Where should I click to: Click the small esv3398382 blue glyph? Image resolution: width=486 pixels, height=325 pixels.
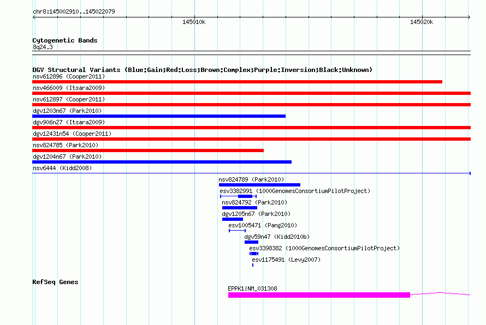tap(254, 254)
